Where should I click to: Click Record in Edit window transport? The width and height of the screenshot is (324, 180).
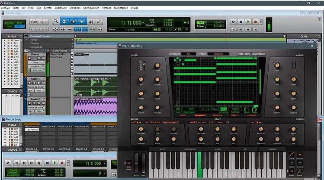click(x=255, y=22)
